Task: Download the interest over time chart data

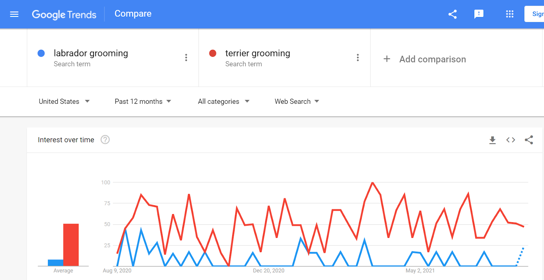Action: click(492, 140)
